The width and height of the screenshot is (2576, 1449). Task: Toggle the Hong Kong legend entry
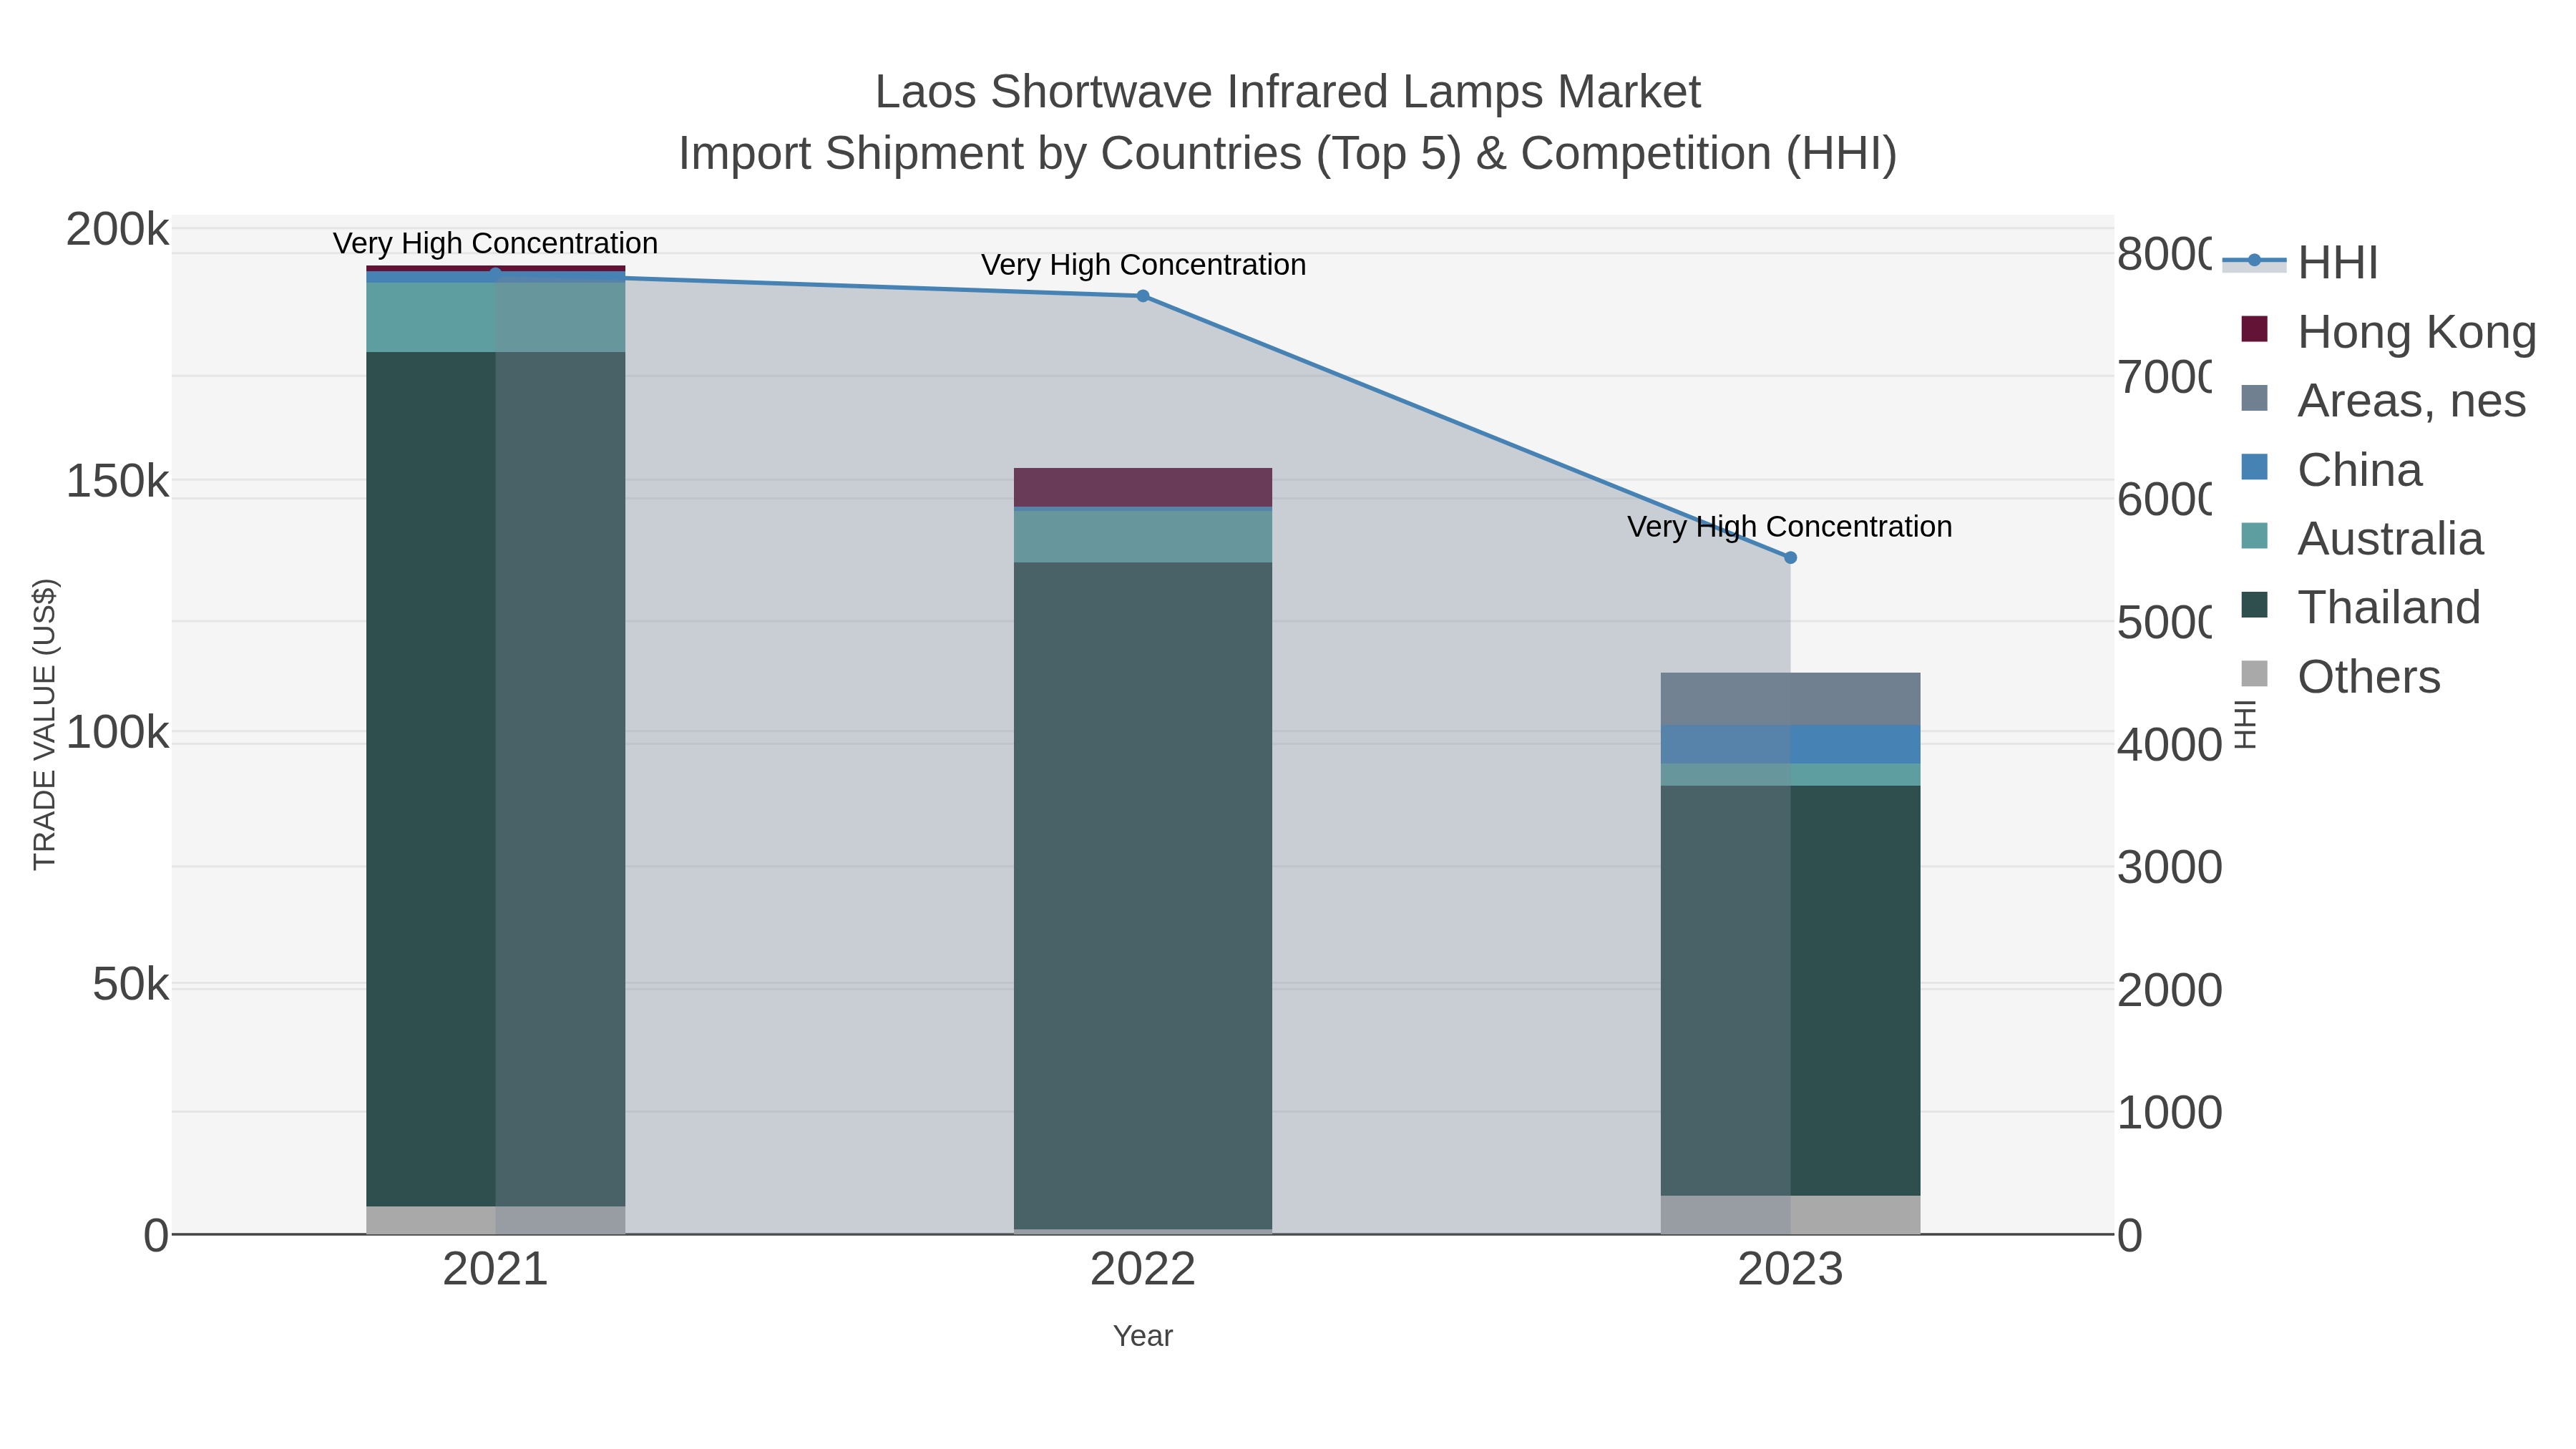(x=2389, y=332)
